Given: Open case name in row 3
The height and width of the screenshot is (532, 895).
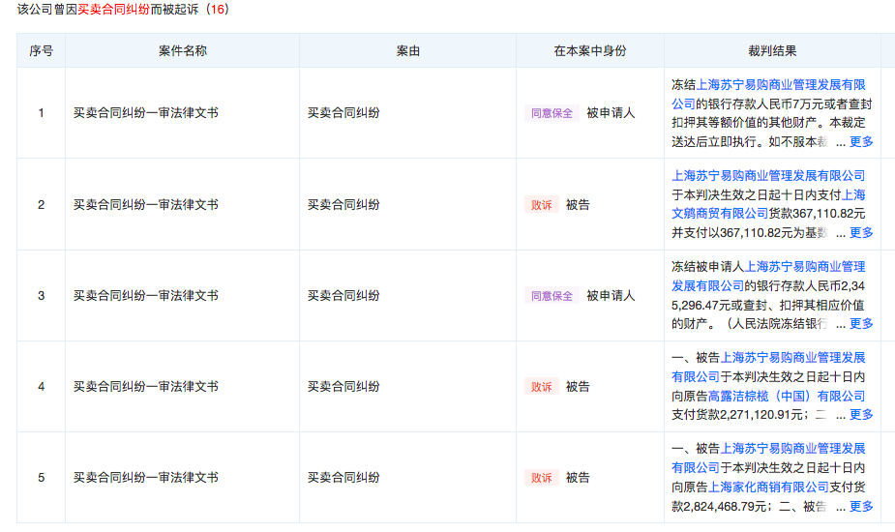Looking at the screenshot, I should tap(145, 296).
